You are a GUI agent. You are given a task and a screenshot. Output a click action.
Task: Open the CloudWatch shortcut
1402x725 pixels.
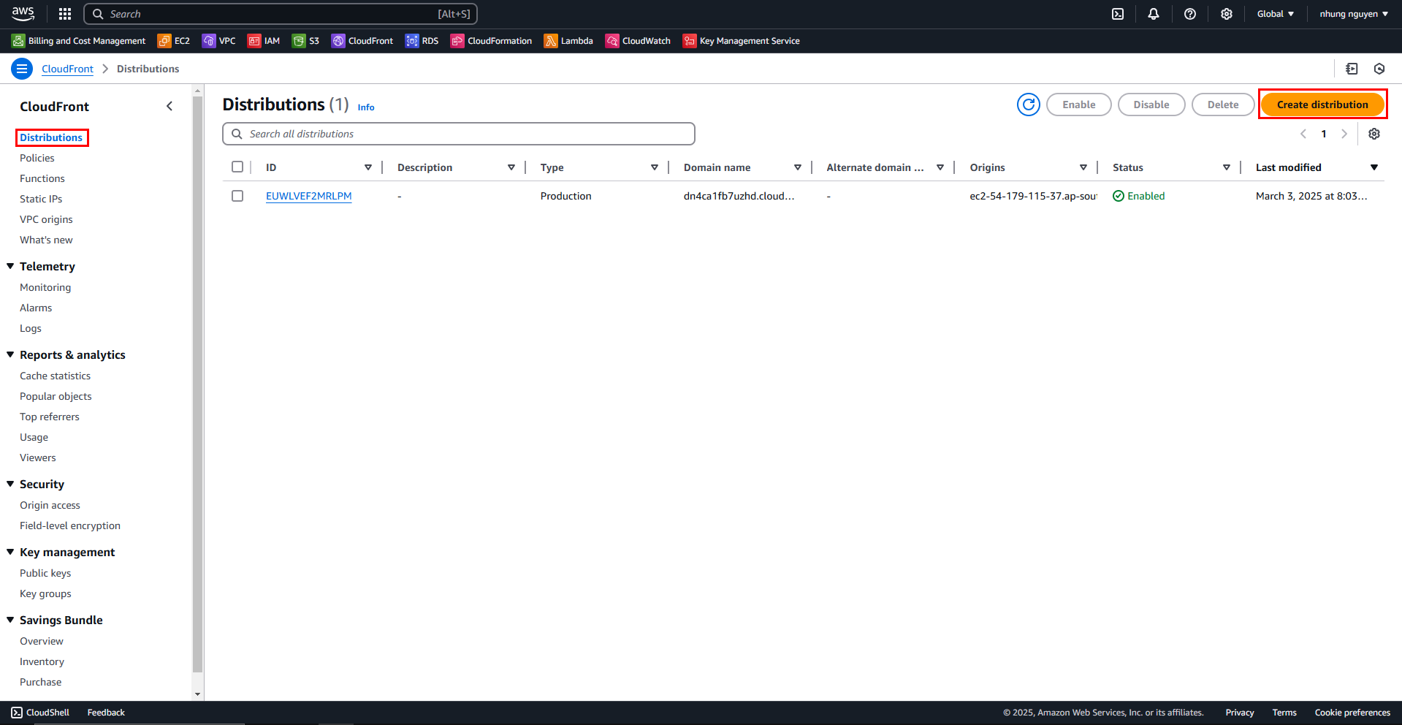639,41
